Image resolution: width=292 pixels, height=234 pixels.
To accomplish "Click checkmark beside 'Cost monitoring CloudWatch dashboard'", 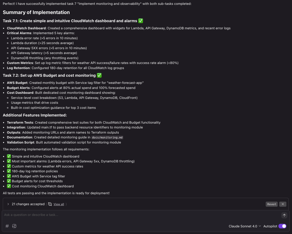I will click(x=9, y=186).
